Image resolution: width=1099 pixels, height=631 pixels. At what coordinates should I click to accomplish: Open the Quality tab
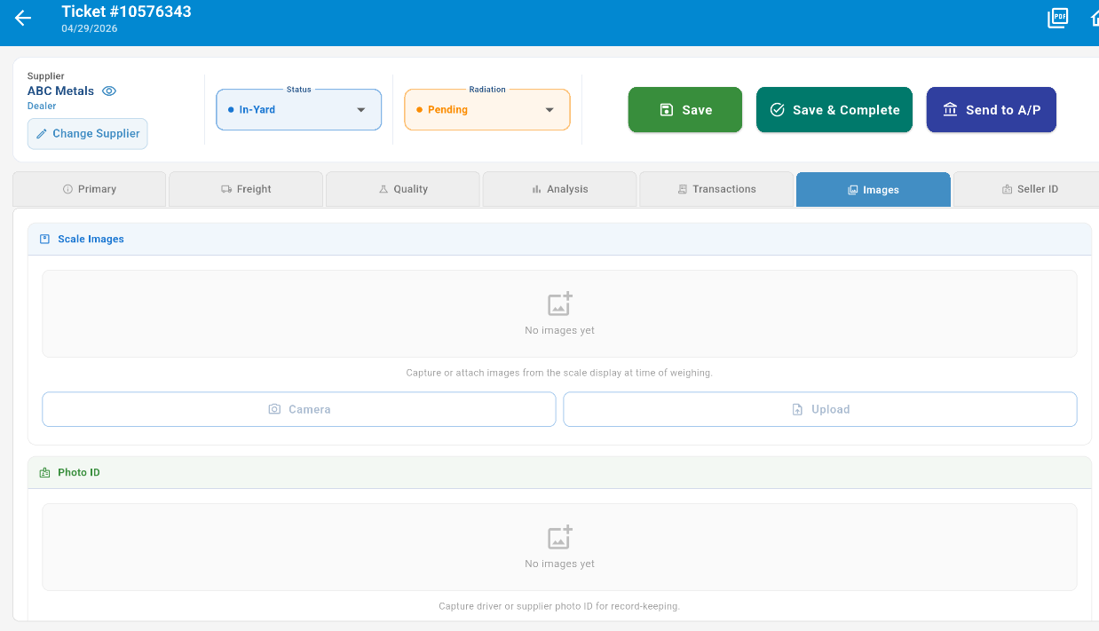403,189
